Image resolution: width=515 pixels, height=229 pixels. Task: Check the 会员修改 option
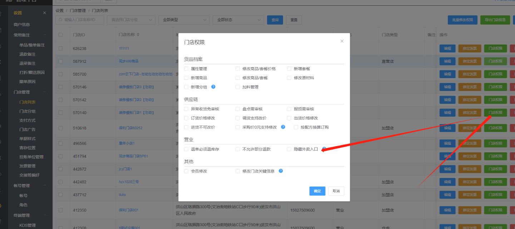186,171
